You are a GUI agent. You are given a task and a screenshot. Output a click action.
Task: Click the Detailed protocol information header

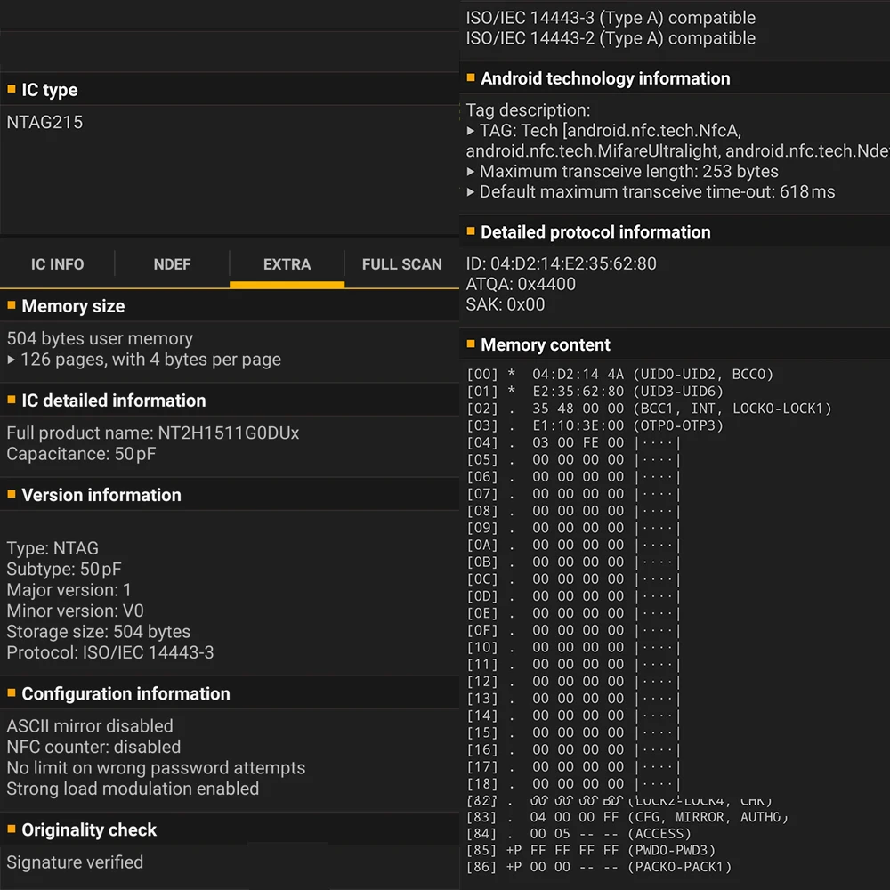(675, 231)
